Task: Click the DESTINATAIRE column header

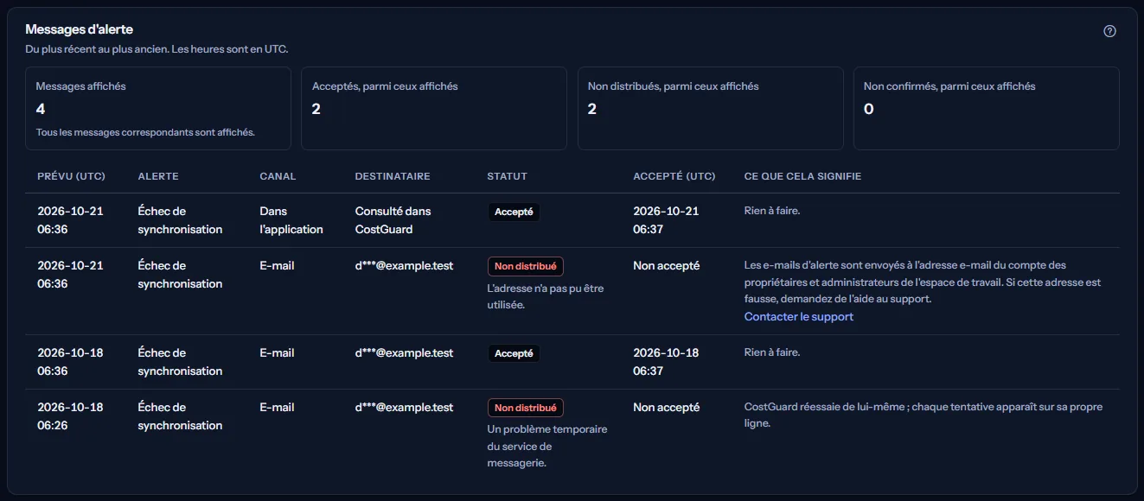Action: tap(393, 176)
